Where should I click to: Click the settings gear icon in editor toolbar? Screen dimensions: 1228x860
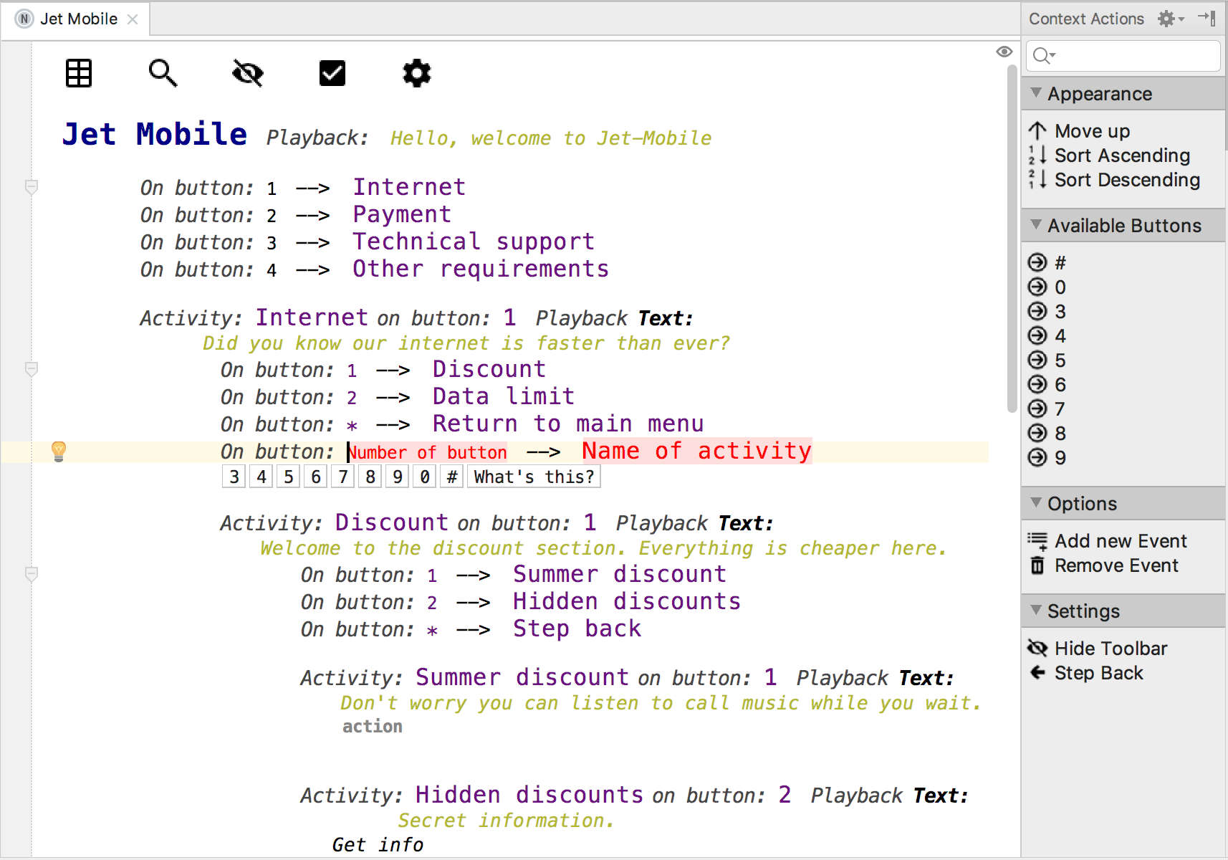point(416,73)
